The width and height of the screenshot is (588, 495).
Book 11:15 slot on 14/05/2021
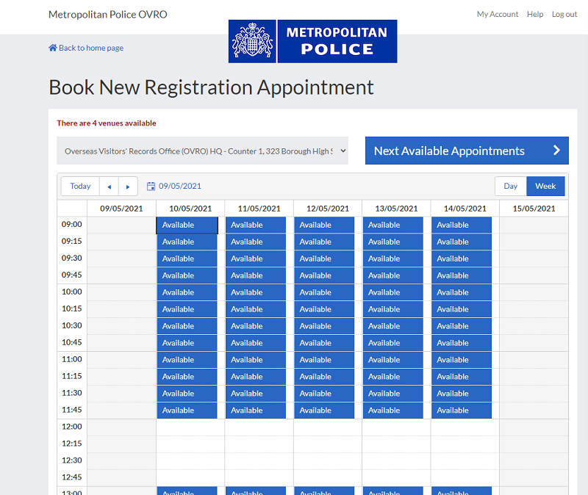pos(462,377)
